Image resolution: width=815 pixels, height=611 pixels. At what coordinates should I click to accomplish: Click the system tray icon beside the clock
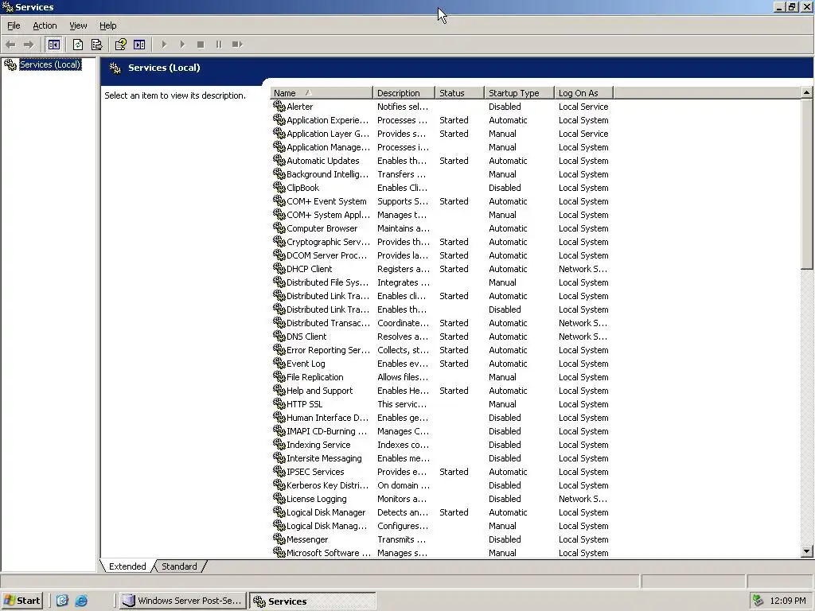(758, 601)
